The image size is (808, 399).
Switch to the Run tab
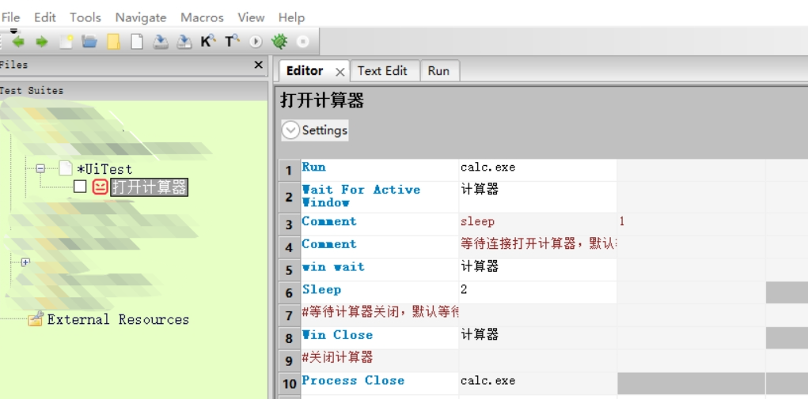[438, 71]
